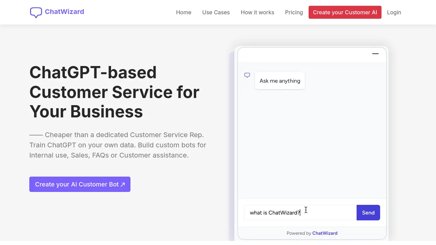Image resolution: width=436 pixels, height=245 pixels.
Task: Open the Login link
Action: pos(394,12)
